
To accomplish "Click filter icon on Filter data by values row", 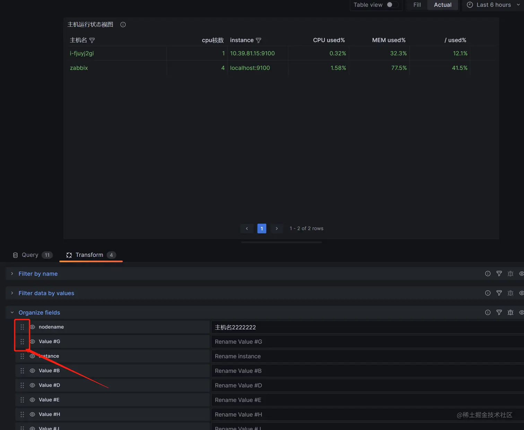I will pyautogui.click(x=499, y=293).
